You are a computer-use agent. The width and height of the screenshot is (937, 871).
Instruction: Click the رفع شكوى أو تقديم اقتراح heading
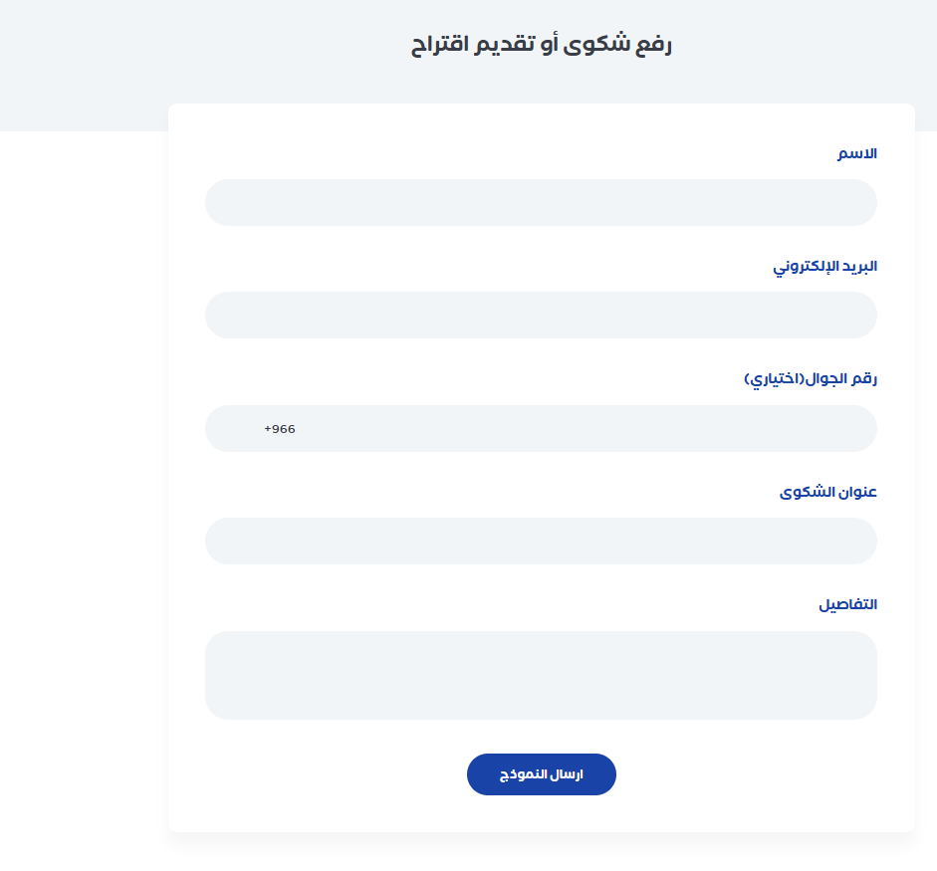[542, 46]
